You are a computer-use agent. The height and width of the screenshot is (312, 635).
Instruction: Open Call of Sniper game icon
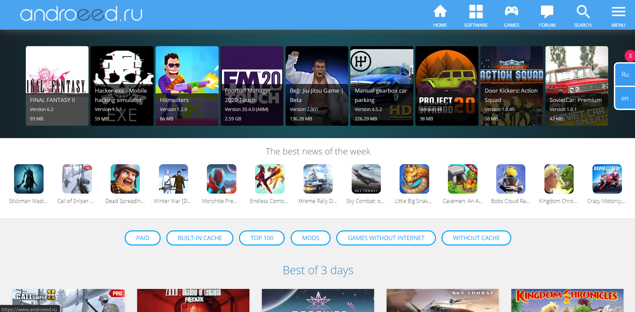pos(77,179)
